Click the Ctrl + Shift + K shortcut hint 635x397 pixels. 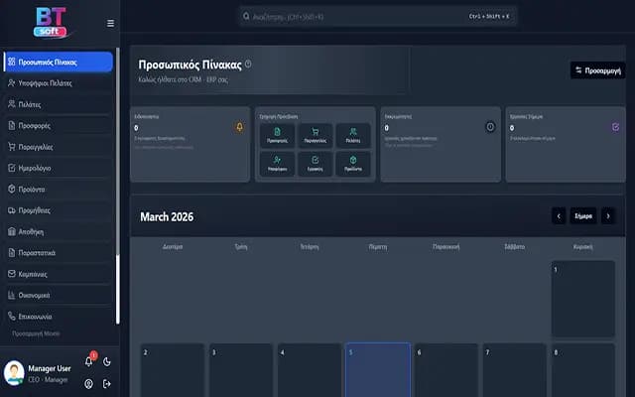point(489,16)
